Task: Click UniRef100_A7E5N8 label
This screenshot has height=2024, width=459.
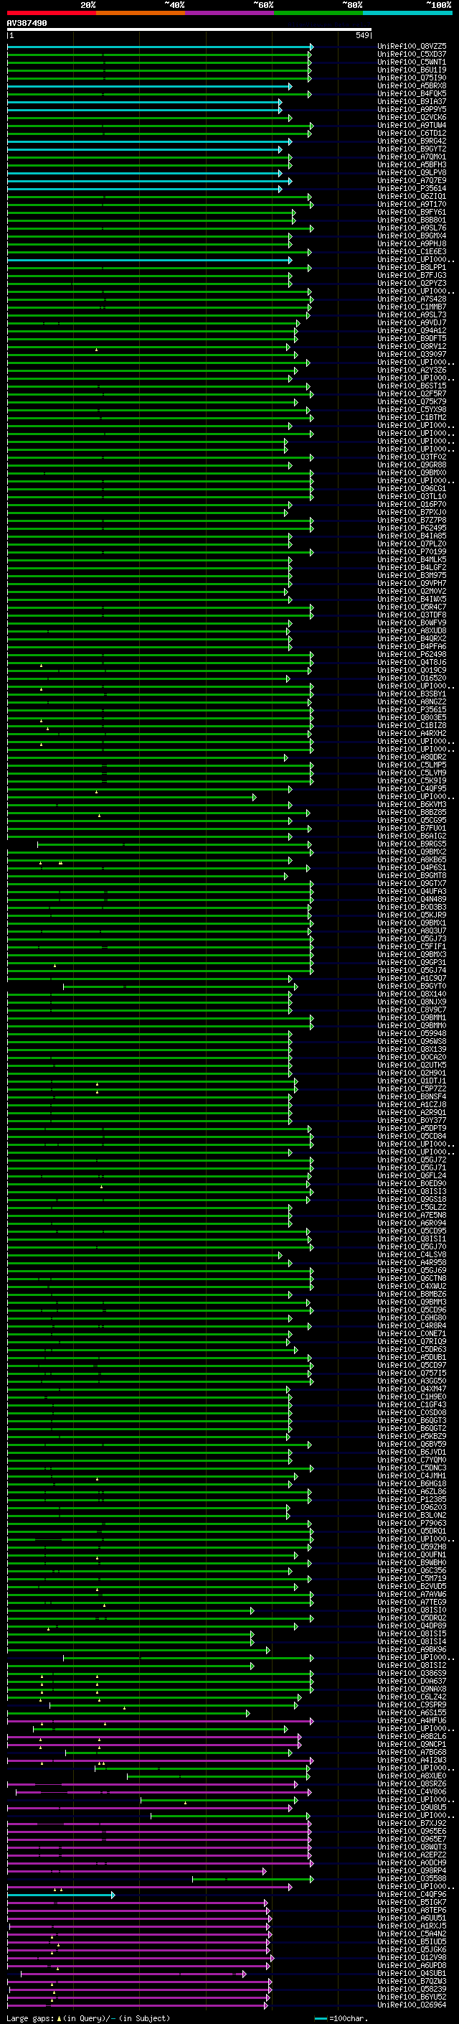Action: pos(412,1216)
